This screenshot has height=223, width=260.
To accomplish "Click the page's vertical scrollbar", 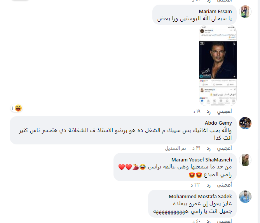I will coord(259,111).
